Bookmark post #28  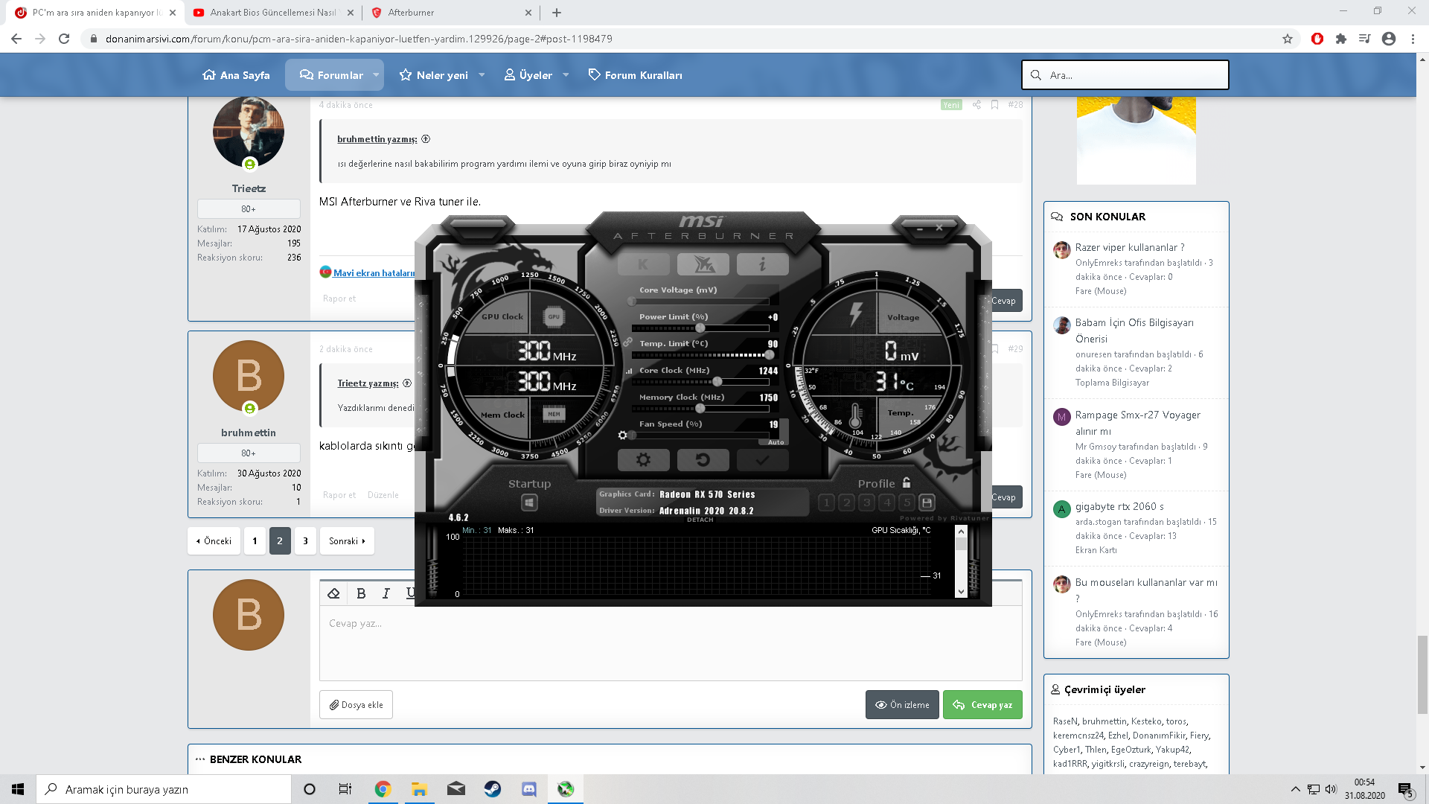click(x=994, y=105)
